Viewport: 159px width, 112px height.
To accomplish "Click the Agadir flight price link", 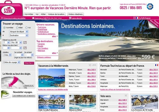I will [122, 103].
